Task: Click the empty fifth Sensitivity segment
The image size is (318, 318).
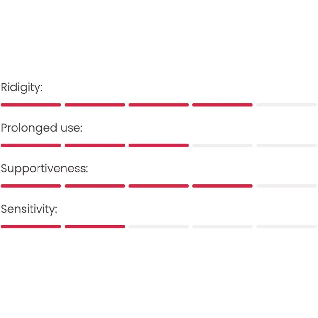Action: point(287,226)
